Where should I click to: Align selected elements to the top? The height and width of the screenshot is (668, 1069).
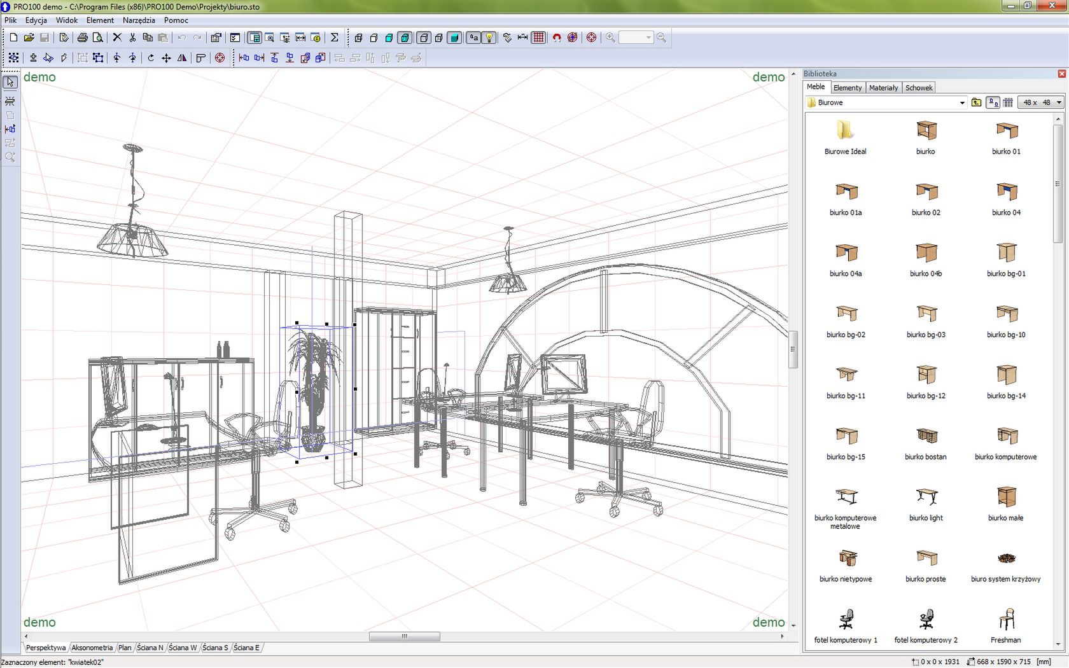tap(274, 58)
